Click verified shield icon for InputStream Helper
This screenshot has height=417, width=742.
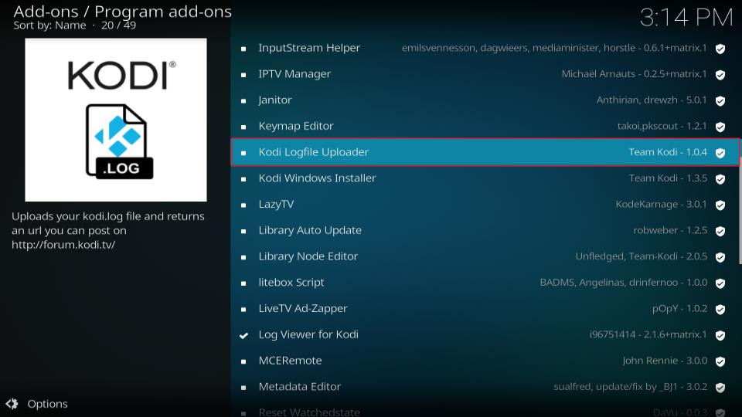(x=720, y=49)
